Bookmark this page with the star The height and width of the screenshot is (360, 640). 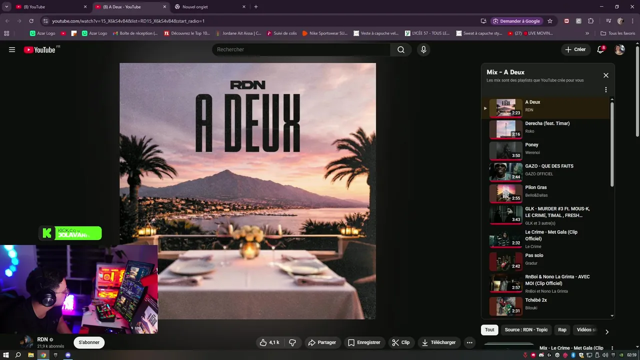point(550,21)
